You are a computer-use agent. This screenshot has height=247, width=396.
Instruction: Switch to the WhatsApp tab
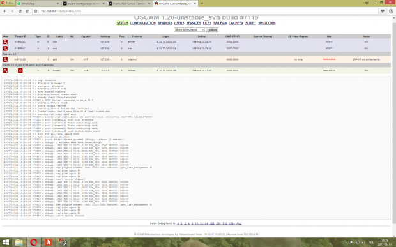(x=38, y=4)
